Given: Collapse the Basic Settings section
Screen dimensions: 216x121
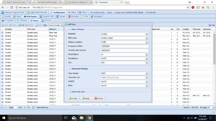Looking at the screenshot, I should (70, 29).
